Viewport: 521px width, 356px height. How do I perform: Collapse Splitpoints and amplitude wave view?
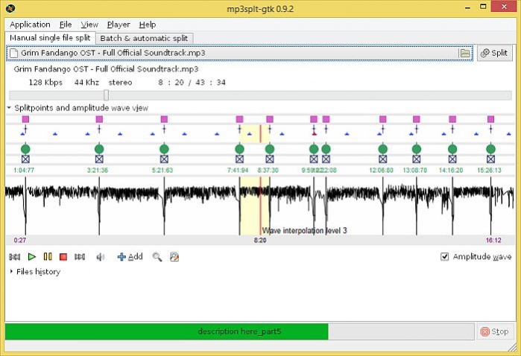tap(9, 108)
